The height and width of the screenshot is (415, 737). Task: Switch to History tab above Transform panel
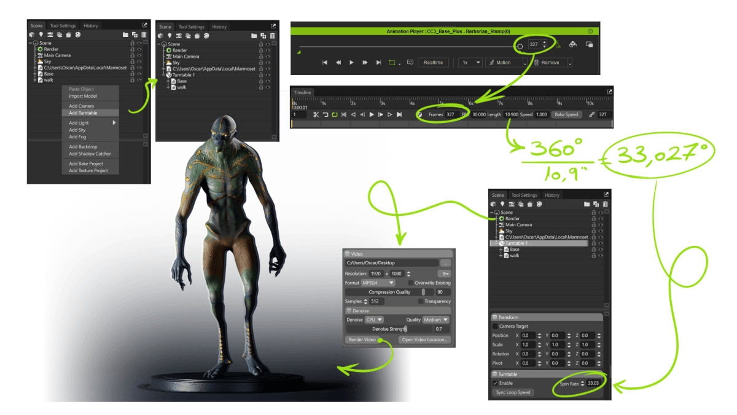(552, 195)
